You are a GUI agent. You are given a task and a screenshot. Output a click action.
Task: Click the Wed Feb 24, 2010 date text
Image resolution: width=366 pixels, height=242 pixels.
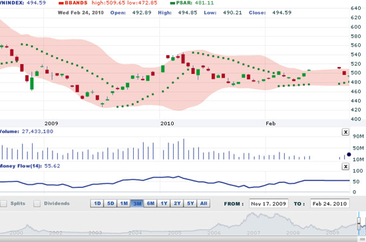point(81,13)
